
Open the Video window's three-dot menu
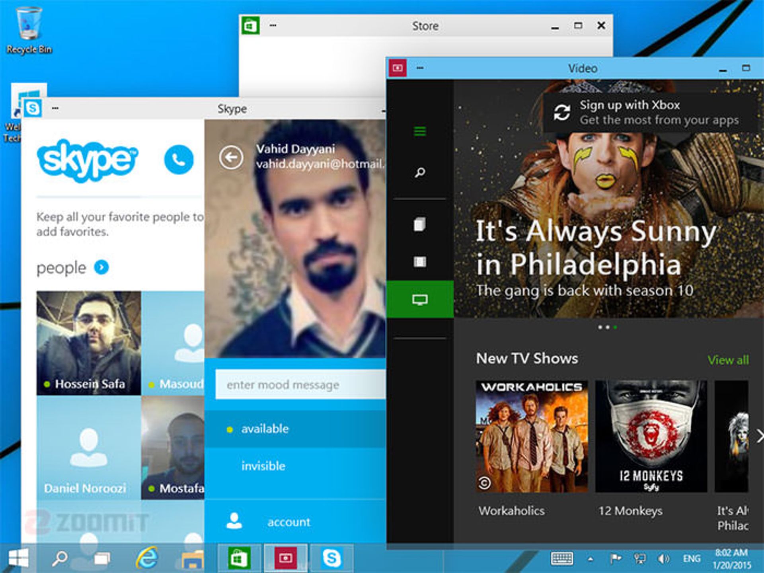click(x=420, y=68)
